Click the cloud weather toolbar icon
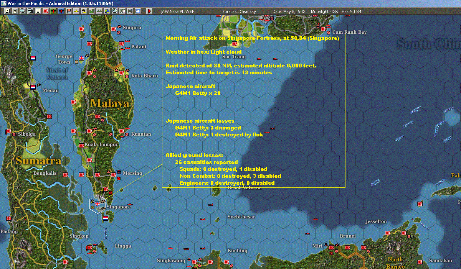Screen dimensions: 461x269 (x=137, y=11)
